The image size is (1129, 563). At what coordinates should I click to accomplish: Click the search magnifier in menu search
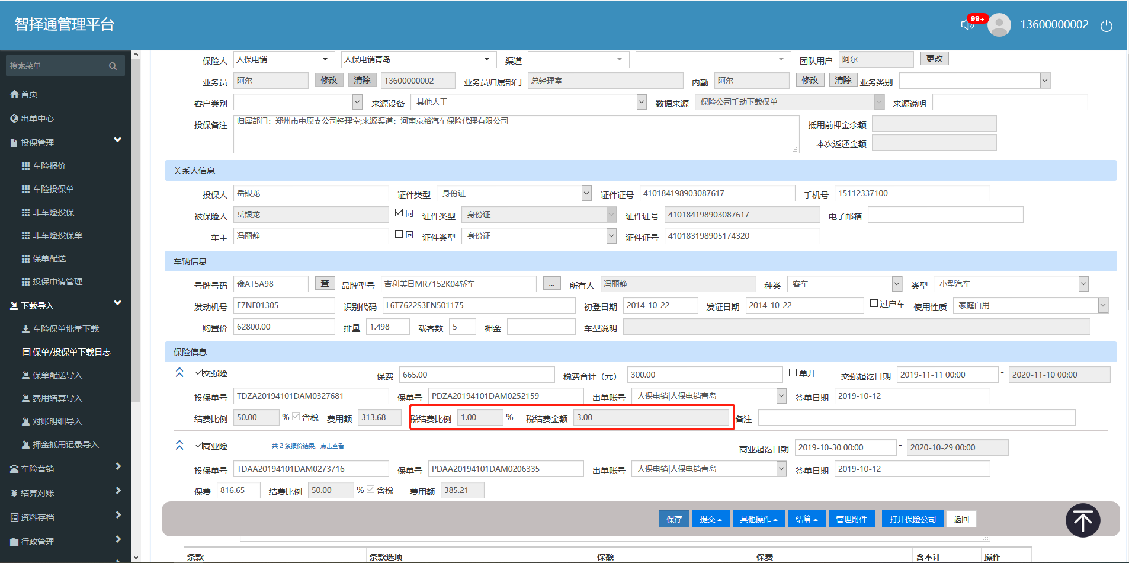pyautogui.click(x=113, y=66)
